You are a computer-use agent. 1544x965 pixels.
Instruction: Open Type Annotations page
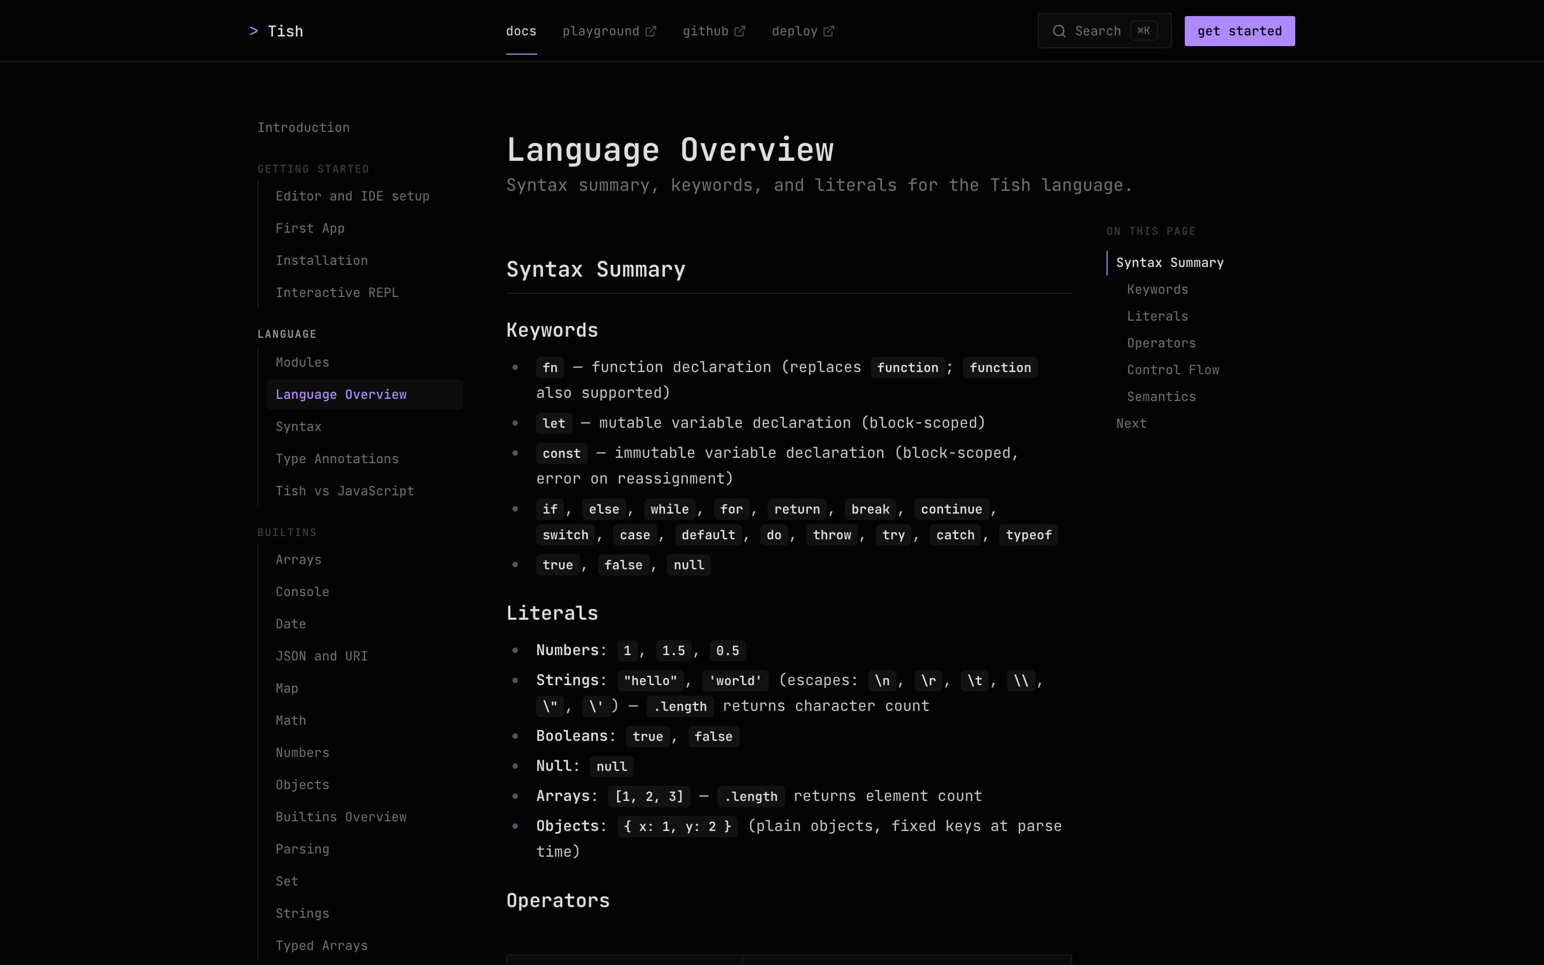[x=337, y=459]
